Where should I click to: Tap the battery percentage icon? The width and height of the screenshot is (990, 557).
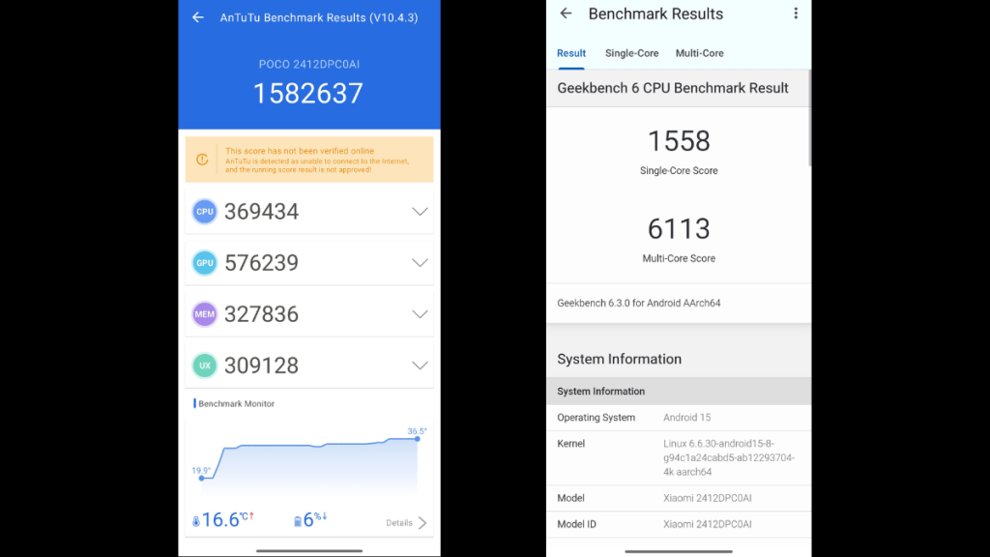click(299, 519)
